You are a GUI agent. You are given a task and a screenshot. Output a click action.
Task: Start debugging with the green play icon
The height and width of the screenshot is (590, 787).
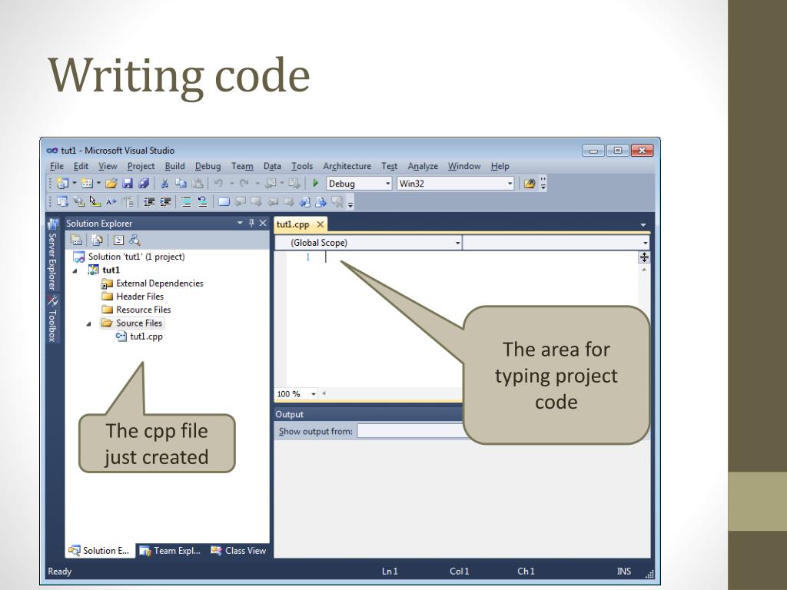(x=316, y=184)
